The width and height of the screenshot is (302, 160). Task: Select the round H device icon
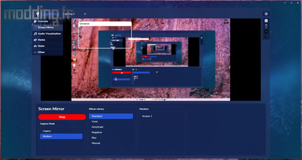pyautogui.click(x=266, y=32)
